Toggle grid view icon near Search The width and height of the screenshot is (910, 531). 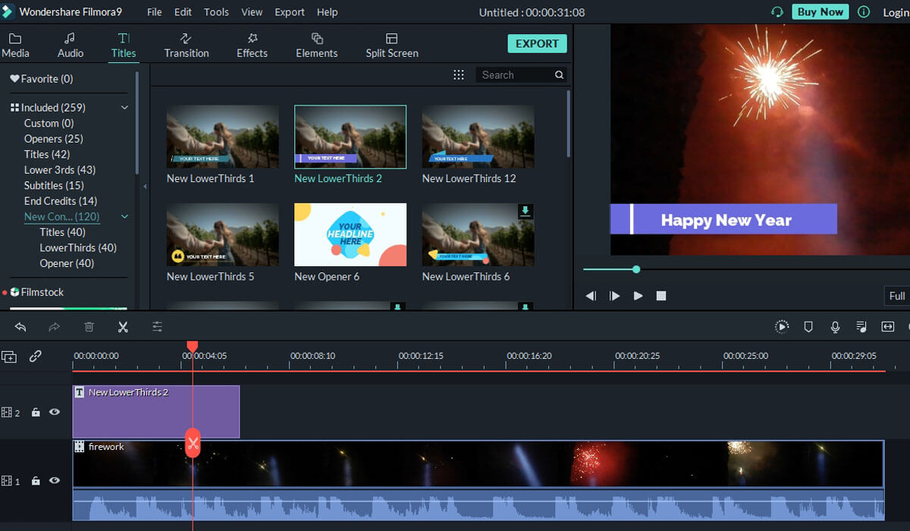coord(458,74)
